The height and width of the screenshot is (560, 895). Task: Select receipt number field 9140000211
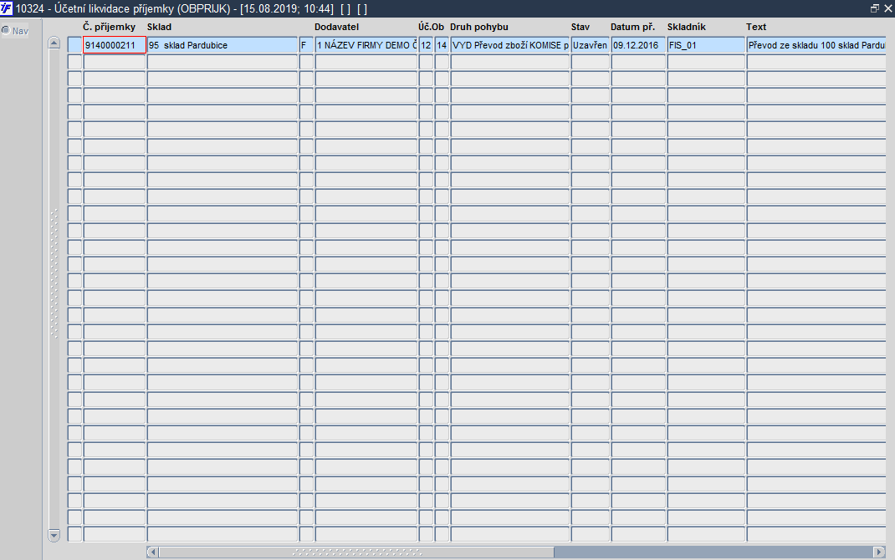(114, 45)
